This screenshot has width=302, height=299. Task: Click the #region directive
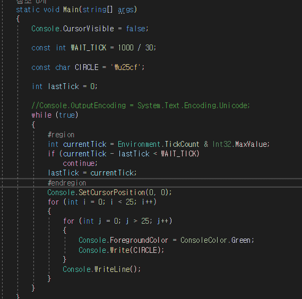coord(61,135)
